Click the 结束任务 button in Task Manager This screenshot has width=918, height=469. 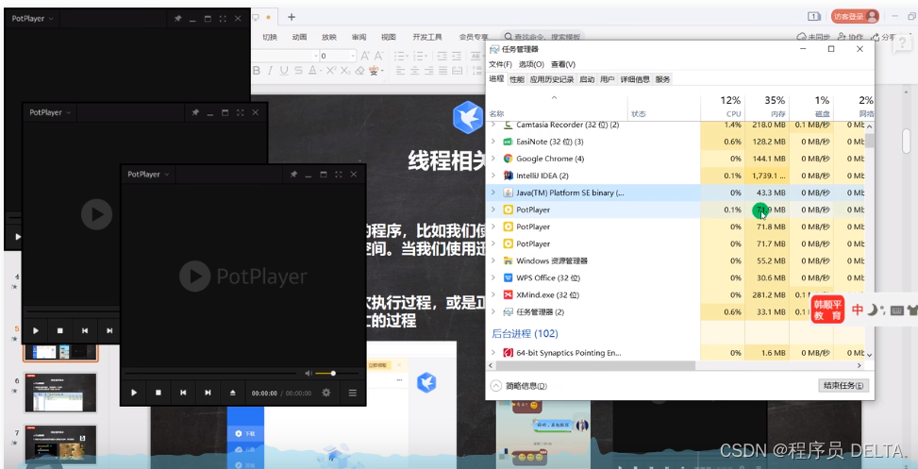point(843,386)
